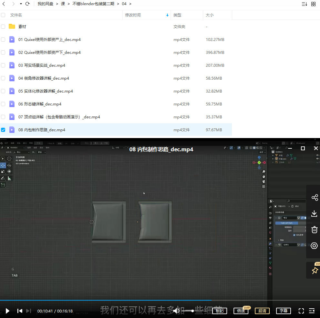Open the 超清 video quality menu
The image size is (320, 318).
[x=262, y=311]
